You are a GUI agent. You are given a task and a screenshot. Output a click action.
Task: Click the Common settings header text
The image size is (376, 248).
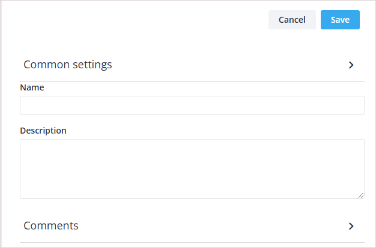(68, 65)
